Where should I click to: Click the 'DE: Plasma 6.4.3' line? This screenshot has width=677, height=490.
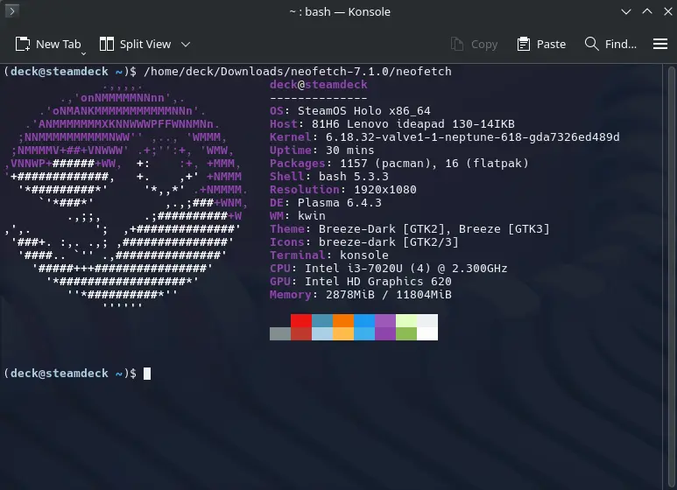click(326, 203)
